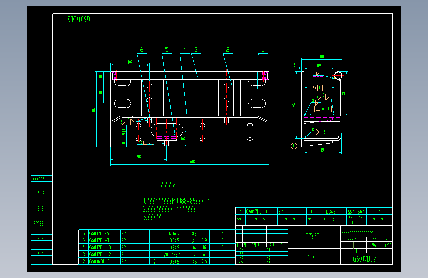Click the weight value 94 in the title block
The image size is (428, 278).
[374, 245]
